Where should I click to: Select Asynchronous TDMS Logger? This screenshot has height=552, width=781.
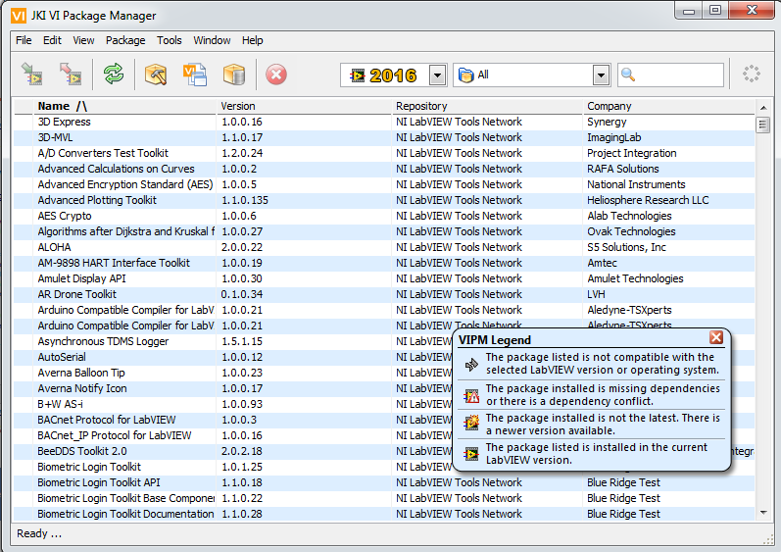(103, 342)
